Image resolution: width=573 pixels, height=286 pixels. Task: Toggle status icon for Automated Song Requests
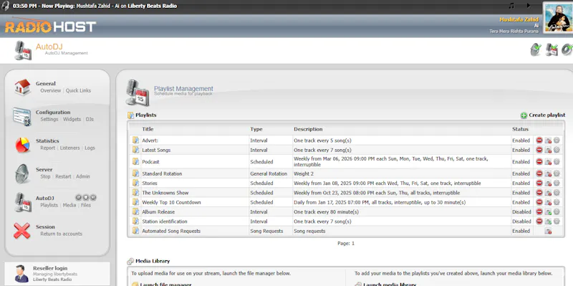coord(548,231)
